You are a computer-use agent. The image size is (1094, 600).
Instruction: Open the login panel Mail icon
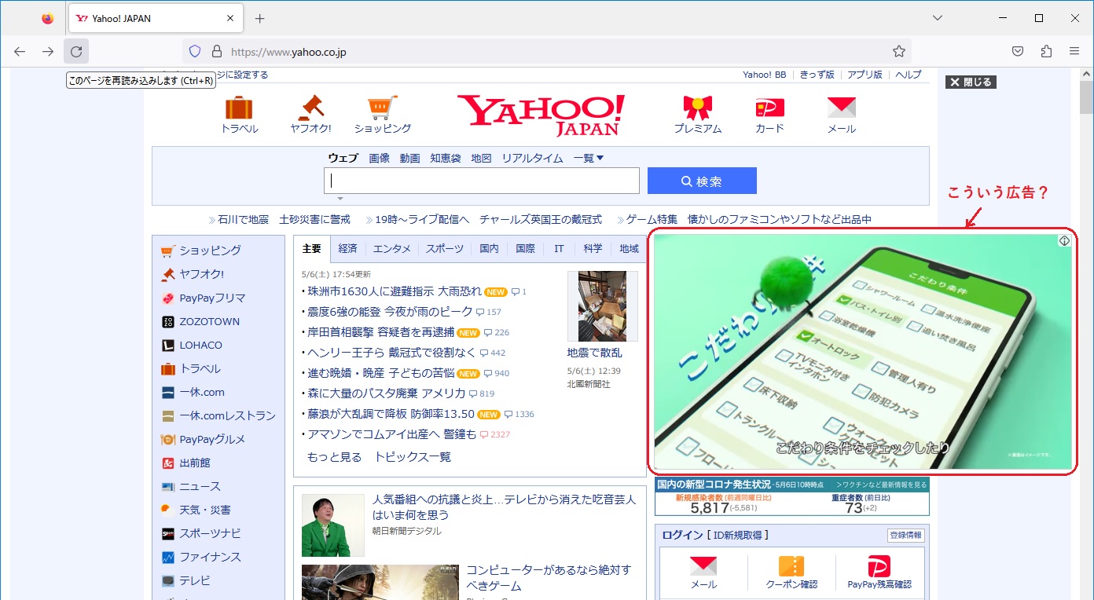click(x=703, y=566)
